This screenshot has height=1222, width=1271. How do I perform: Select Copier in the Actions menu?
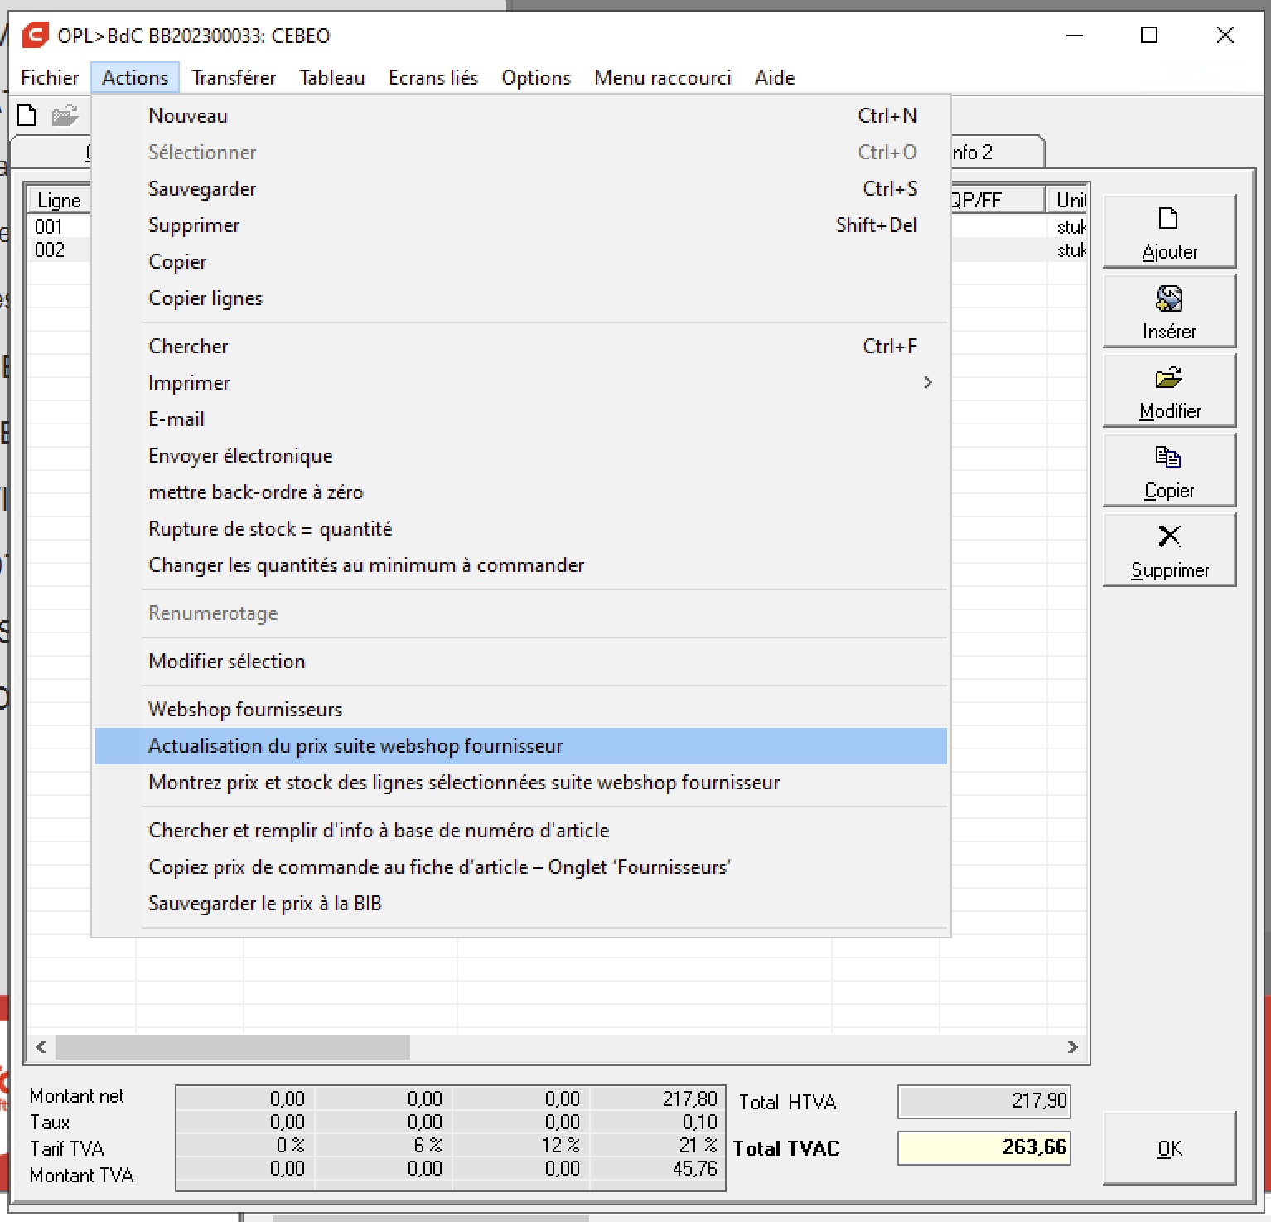[521, 262]
